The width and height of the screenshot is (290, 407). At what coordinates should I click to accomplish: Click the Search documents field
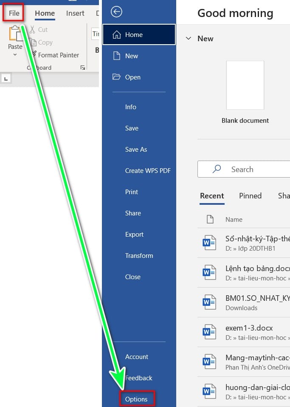click(x=244, y=169)
